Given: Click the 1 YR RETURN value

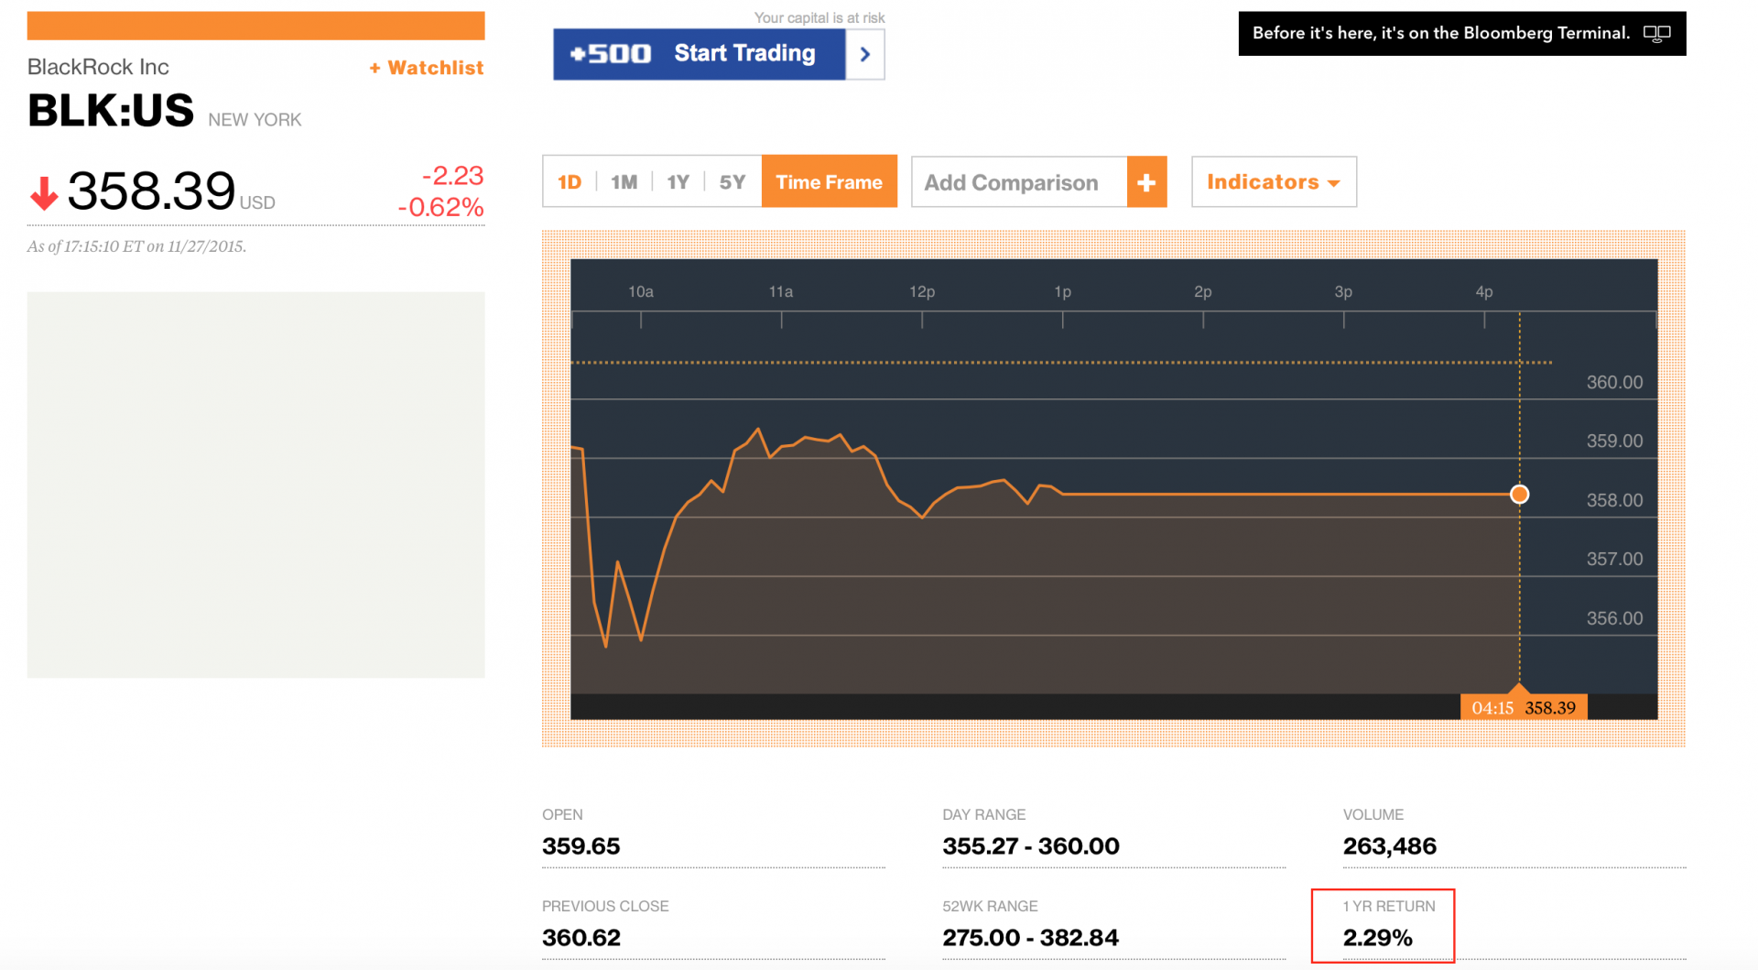Looking at the screenshot, I should [x=1377, y=938].
